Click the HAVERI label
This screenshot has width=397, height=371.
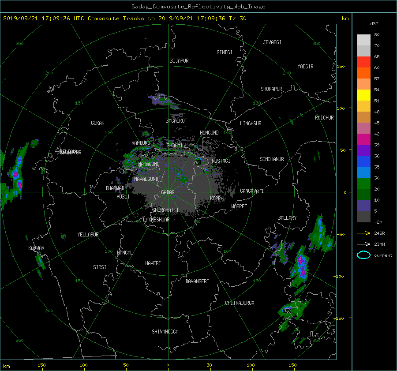153,263
